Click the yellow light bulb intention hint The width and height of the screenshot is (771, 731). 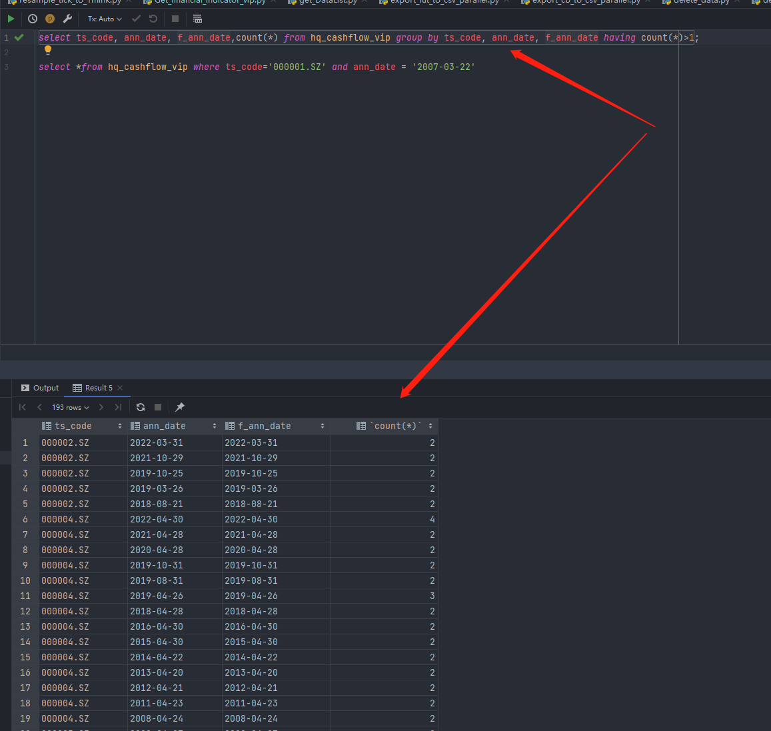tap(48, 50)
